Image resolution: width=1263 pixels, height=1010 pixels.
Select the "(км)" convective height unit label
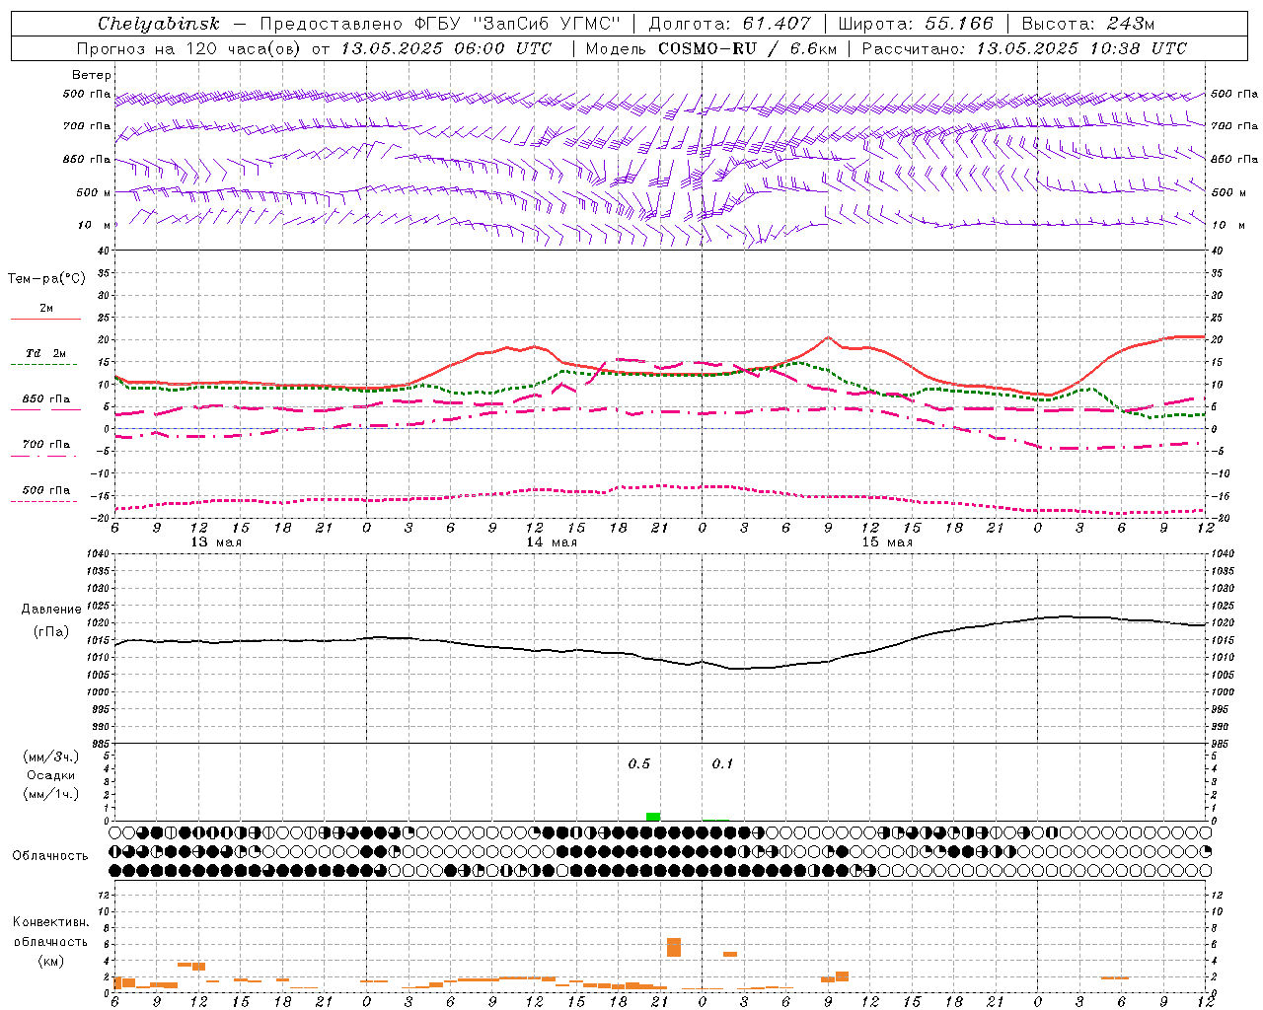pyautogui.click(x=50, y=961)
